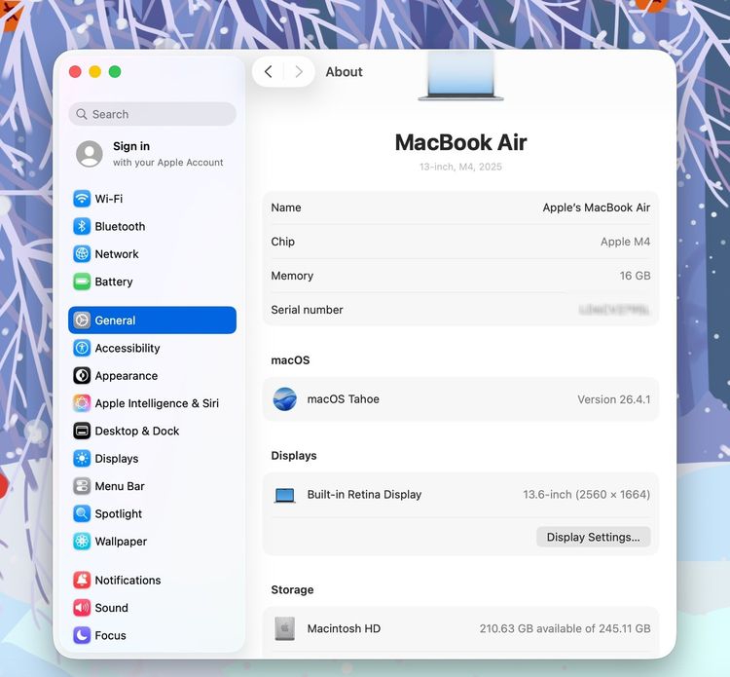Screen dimensions: 730x677
Task: Open Spotlight label
Action: pyautogui.click(x=118, y=514)
